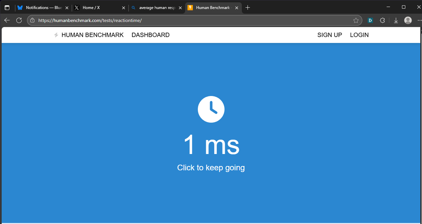Image resolution: width=422 pixels, height=224 pixels.
Task: Click the Human Benchmark lightning bolt logo
Action: (x=56, y=35)
